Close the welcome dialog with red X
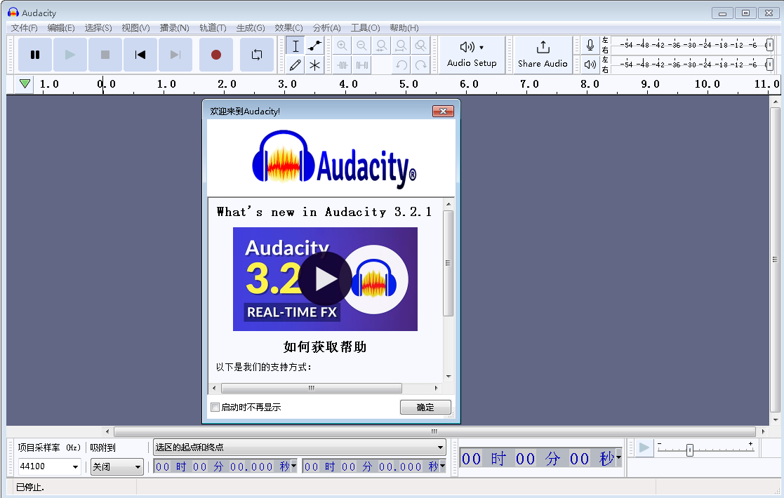This screenshot has height=498, width=784. tap(443, 111)
